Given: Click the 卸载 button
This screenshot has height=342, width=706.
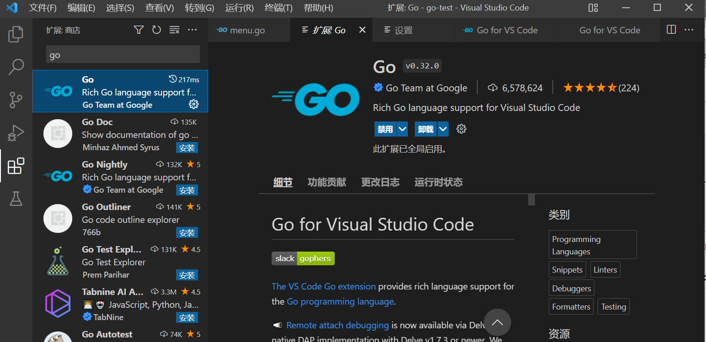Looking at the screenshot, I should [x=426, y=129].
